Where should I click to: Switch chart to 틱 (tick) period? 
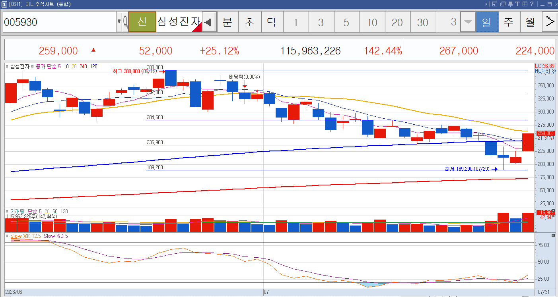click(x=271, y=22)
